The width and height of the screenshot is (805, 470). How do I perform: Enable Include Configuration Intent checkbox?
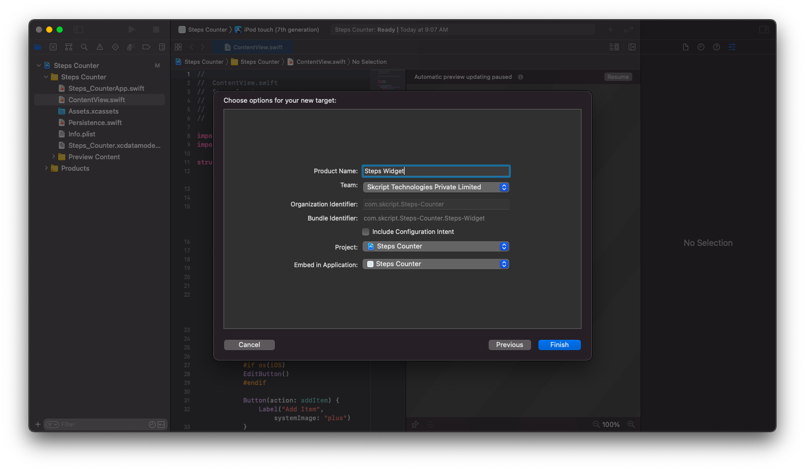tap(366, 232)
